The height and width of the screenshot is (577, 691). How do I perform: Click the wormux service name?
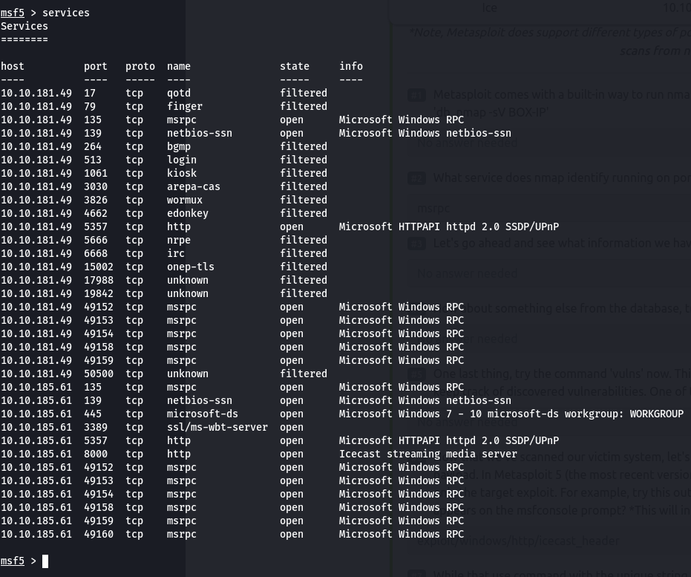tap(185, 200)
